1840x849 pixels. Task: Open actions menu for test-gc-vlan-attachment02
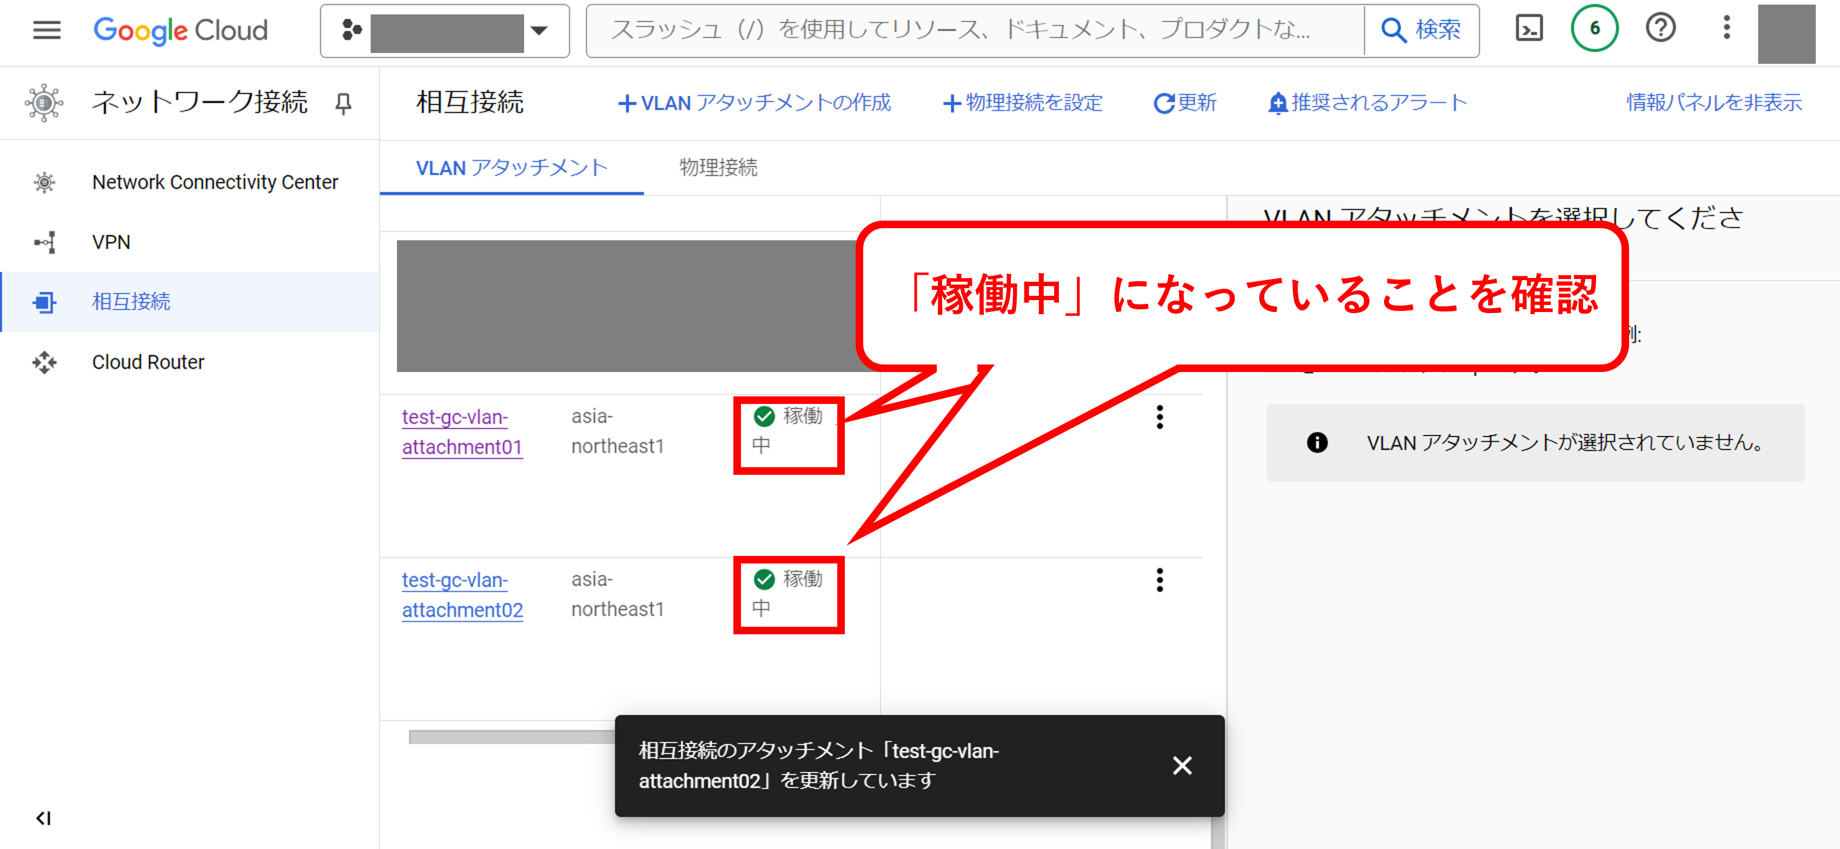coord(1159,580)
